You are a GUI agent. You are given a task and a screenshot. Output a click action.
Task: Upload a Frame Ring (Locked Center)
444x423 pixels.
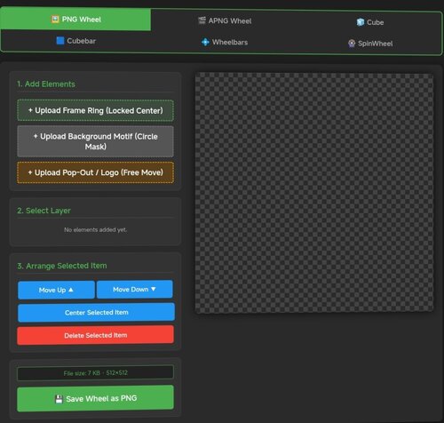point(95,110)
